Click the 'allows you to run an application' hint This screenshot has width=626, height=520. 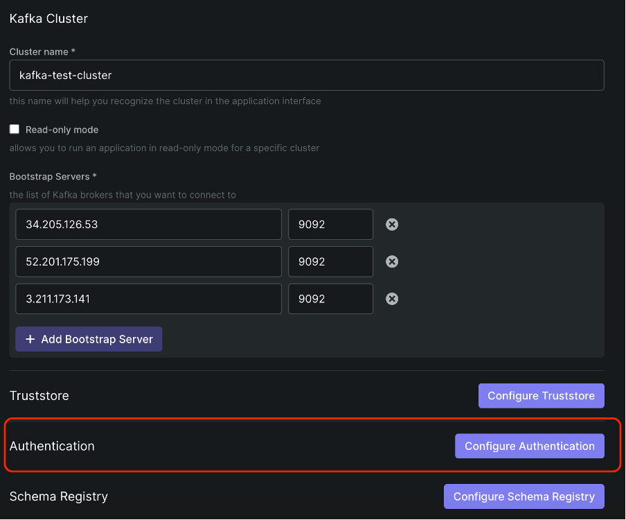164,148
